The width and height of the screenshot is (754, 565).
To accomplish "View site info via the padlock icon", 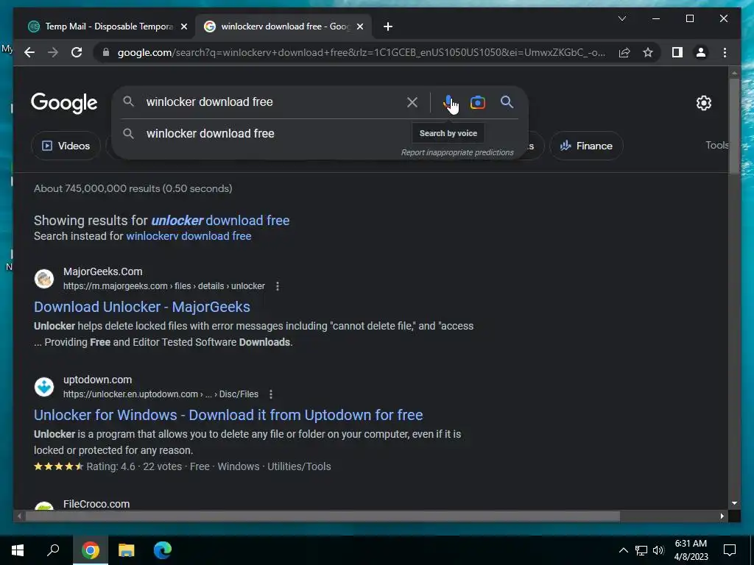I will (x=106, y=52).
